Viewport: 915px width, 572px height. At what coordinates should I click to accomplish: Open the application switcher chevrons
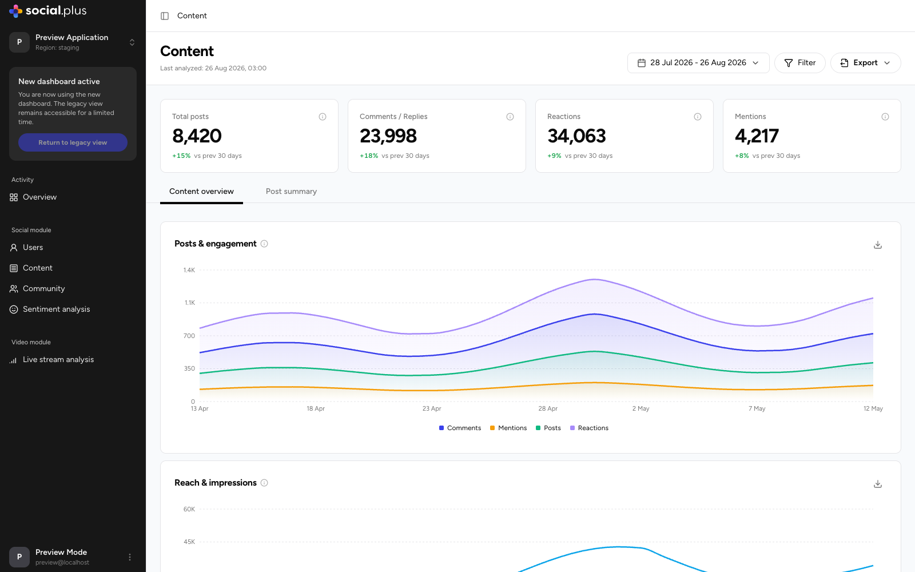(x=132, y=42)
